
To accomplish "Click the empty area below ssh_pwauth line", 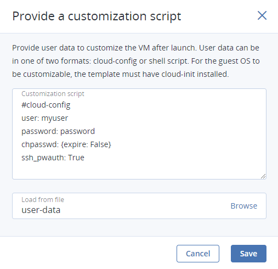I will pyautogui.click(x=139, y=171).
